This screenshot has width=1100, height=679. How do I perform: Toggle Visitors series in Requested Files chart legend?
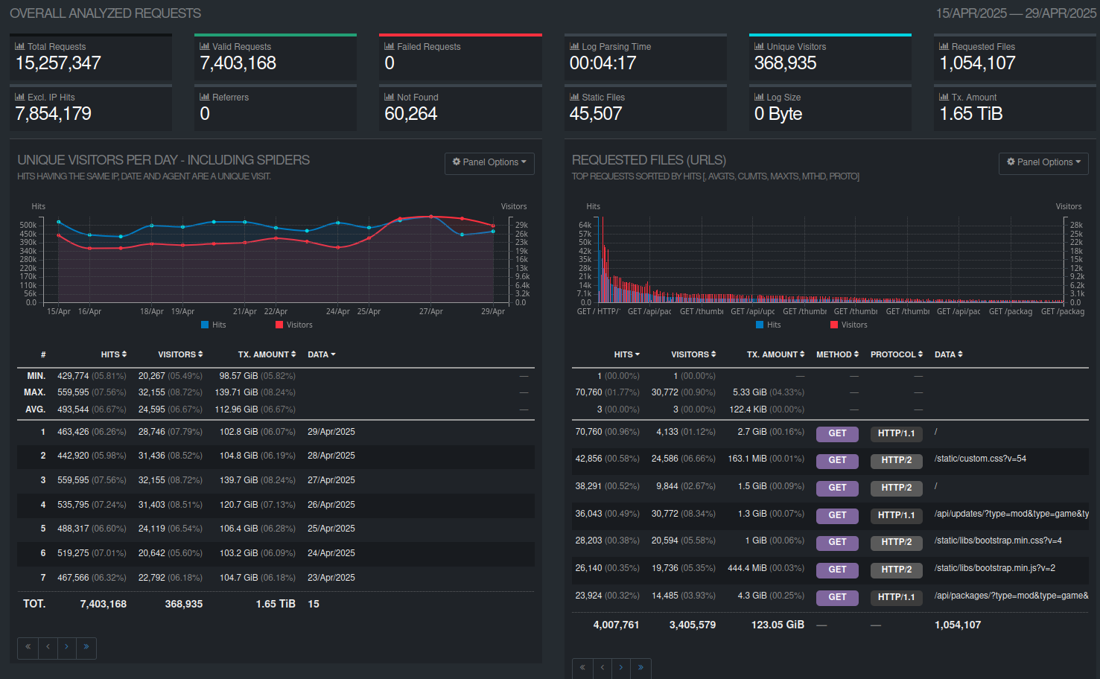pos(853,325)
